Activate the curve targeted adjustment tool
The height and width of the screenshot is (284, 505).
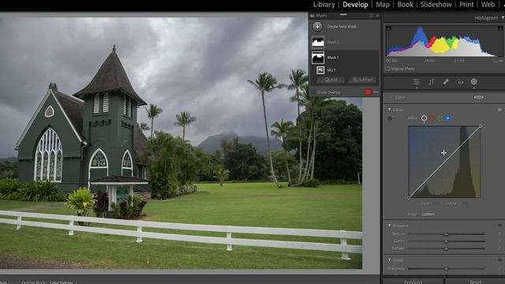click(x=390, y=118)
